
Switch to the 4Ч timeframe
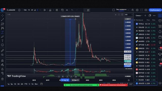[32, 10]
